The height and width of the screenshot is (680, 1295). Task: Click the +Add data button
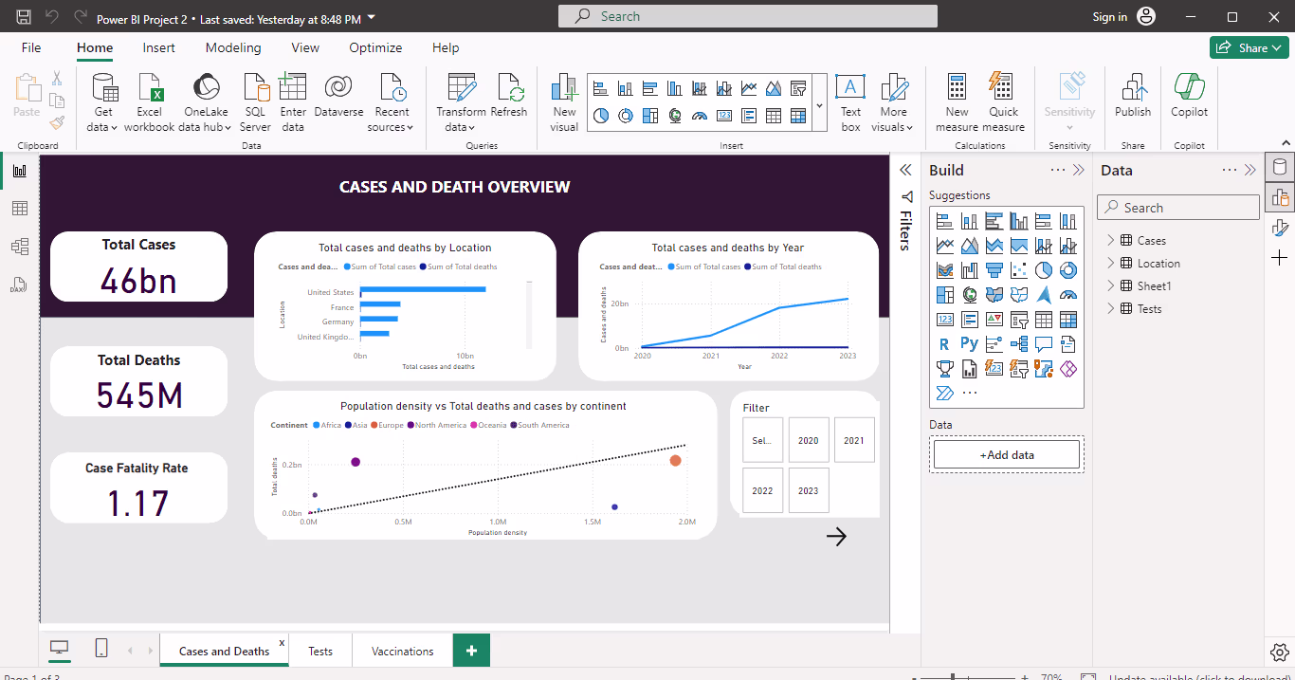pos(1007,454)
